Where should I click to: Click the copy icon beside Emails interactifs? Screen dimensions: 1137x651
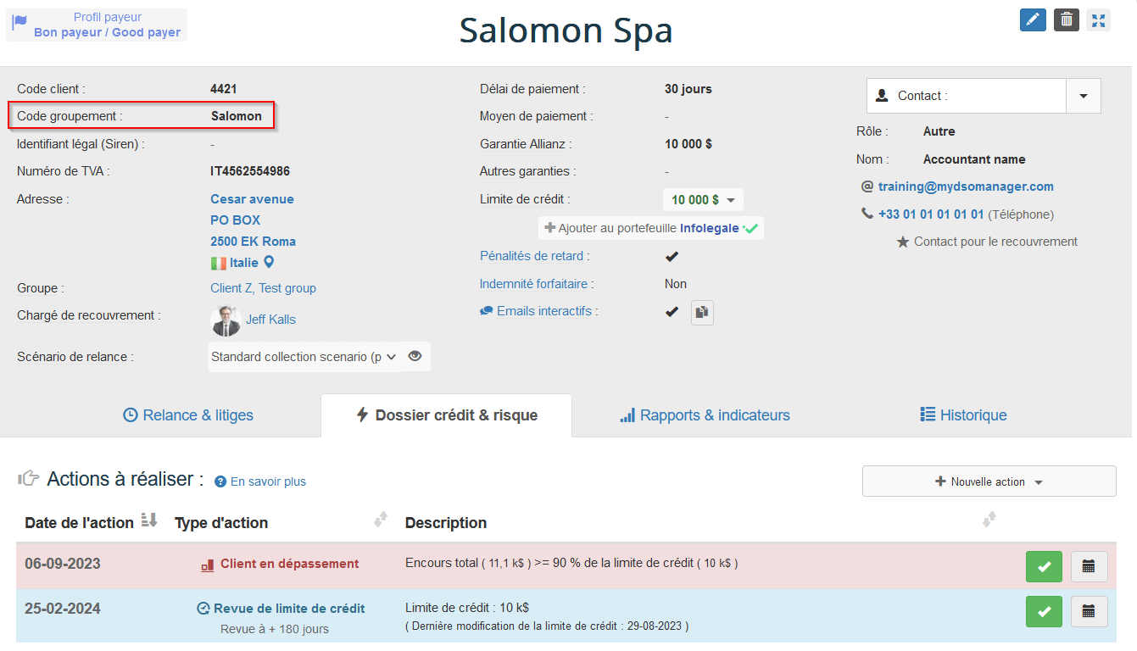pyautogui.click(x=702, y=312)
